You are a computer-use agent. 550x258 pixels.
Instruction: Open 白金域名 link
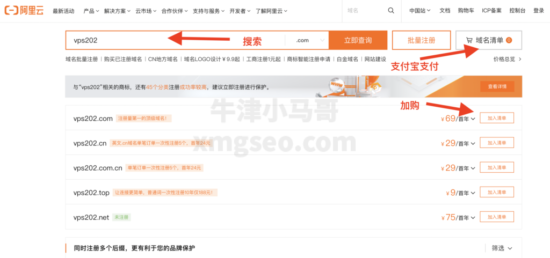point(348,59)
